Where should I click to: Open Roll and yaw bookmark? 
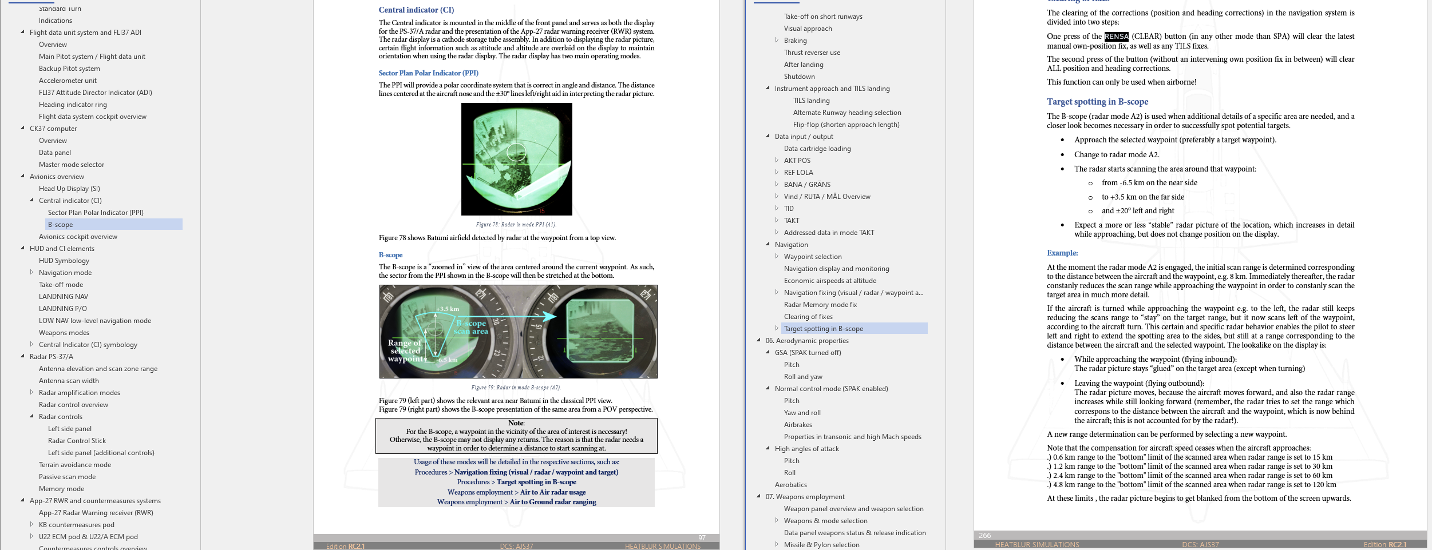pos(803,377)
